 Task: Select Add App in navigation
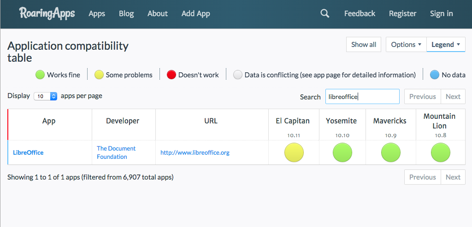[x=195, y=13]
